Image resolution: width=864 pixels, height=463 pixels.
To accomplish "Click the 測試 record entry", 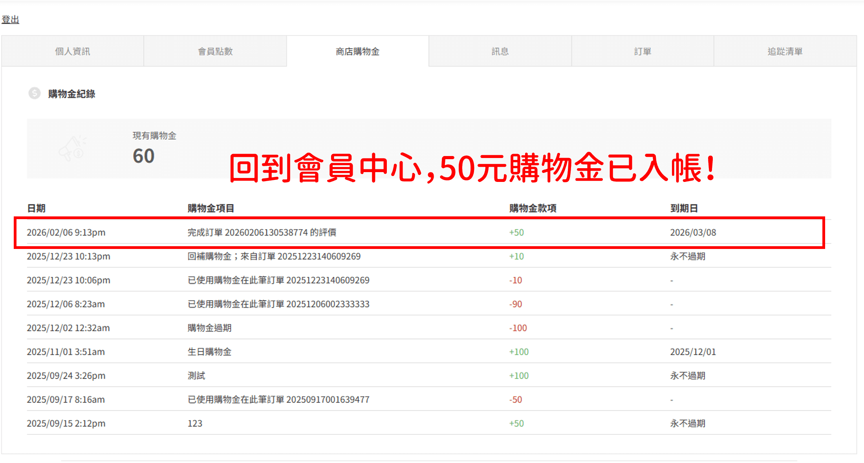I will tap(196, 376).
